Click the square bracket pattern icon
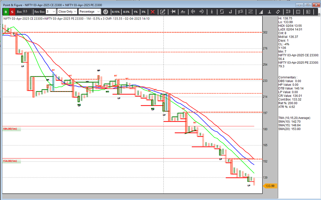Viewport: 321px width, 200px height. [x=221, y=12]
